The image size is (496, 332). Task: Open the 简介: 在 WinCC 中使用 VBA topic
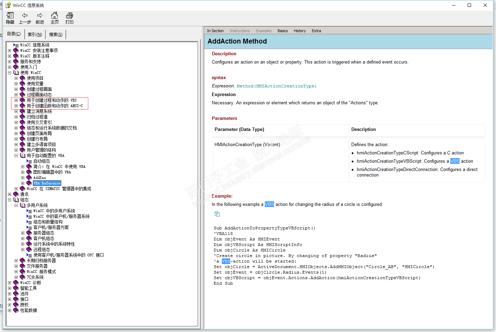60,167
